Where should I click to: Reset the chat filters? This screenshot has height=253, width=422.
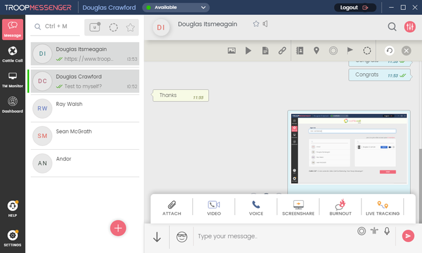tap(389, 50)
